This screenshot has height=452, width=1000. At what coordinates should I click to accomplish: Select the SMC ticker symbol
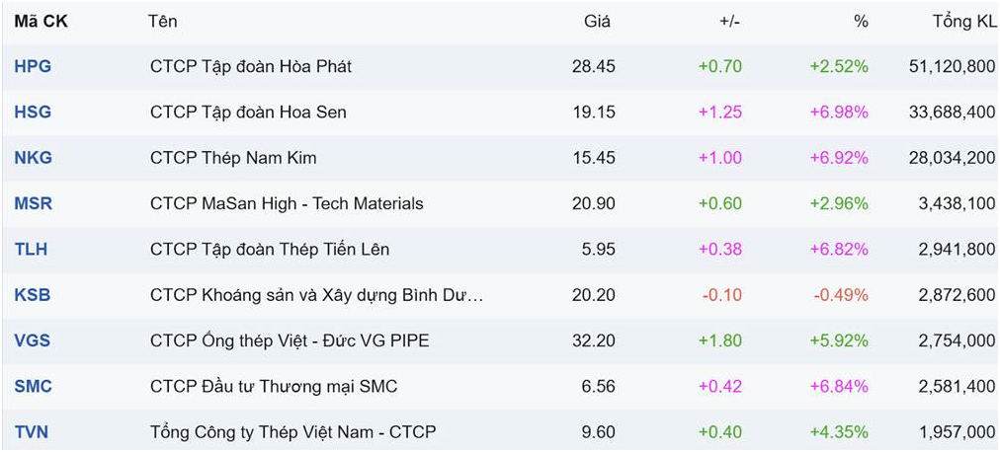[34, 387]
